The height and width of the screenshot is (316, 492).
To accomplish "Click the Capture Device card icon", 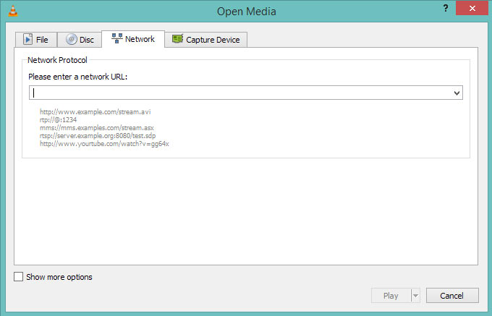I will click(x=177, y=39).
